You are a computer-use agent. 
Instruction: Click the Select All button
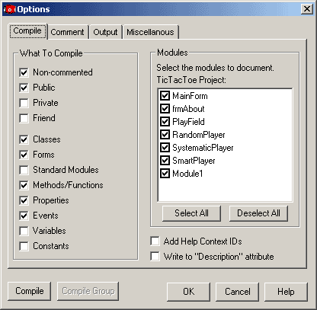pos(191,213)
